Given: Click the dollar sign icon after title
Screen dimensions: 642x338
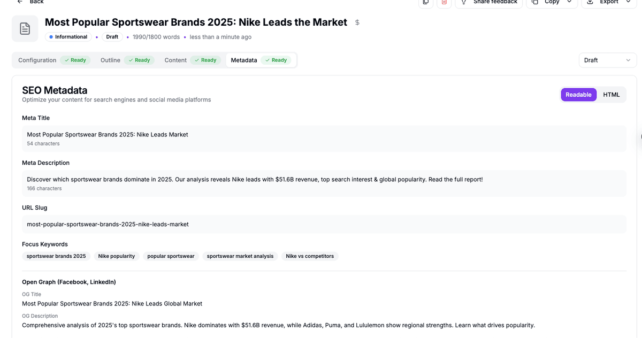Looking at the screenshot, I should [357, 22].
